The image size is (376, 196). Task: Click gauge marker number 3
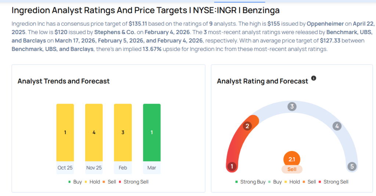click(x=292, y=107)
